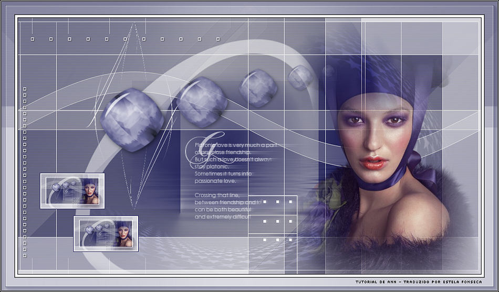
Task: Click the credit "TUTORIAL DE ANN - TRADUZIDO POR ESTELA FONSECA"
Action: 419,282
